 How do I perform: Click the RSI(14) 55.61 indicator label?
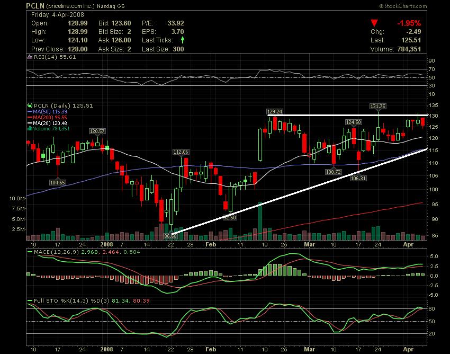pos(55,57)
